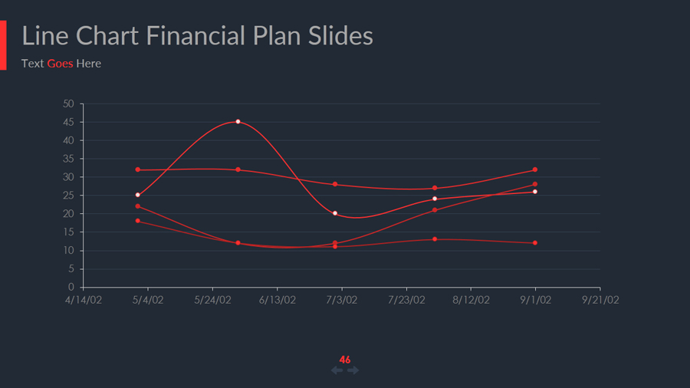The height and width of the screenshot is (388, 690).
Task: Click the red point at 13 near 8/12/02
Action: pos(435,239)
